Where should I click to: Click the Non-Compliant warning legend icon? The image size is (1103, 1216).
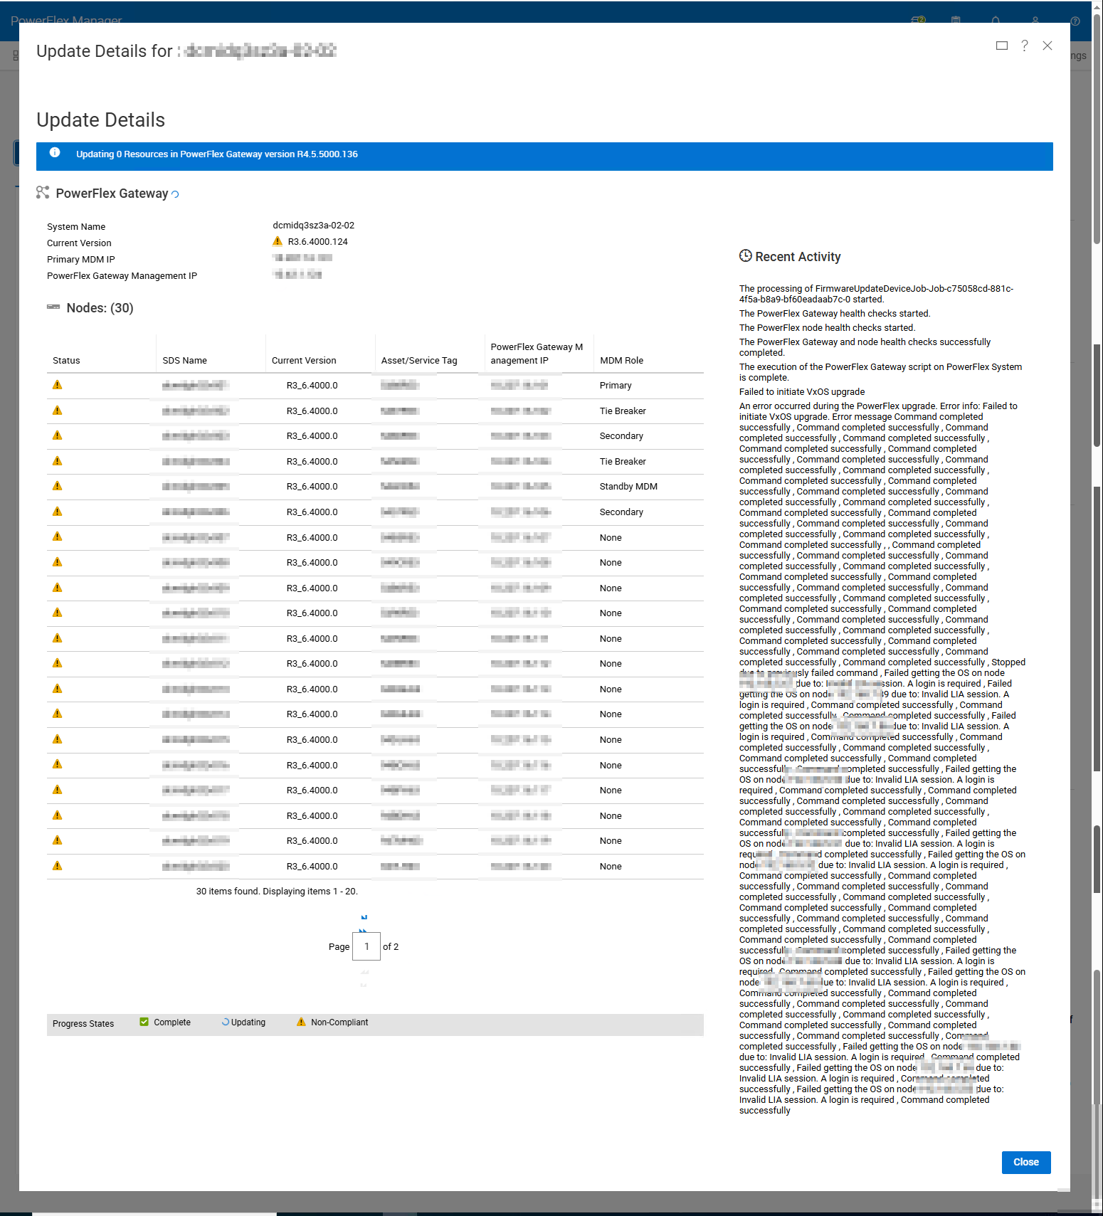tap(301, 1022)
